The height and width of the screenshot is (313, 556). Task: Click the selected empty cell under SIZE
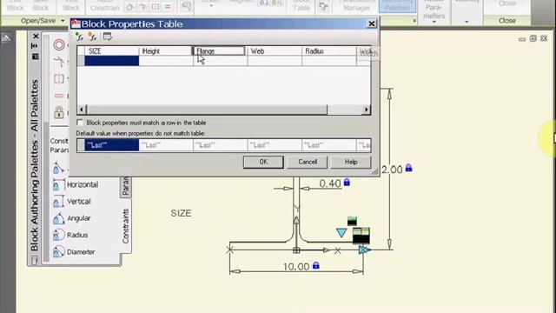click(112, 61)
